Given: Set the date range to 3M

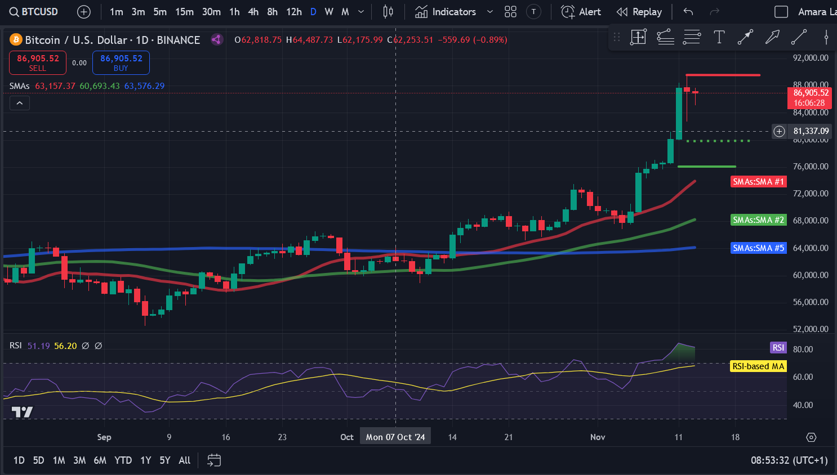Looking at the screenshot, I should (79, 460).
